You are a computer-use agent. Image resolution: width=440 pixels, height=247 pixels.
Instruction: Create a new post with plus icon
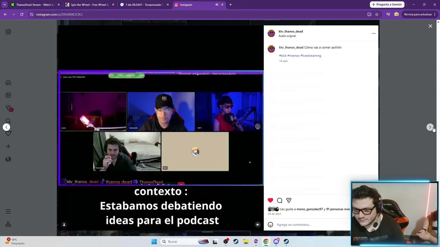tap(8, 146)
